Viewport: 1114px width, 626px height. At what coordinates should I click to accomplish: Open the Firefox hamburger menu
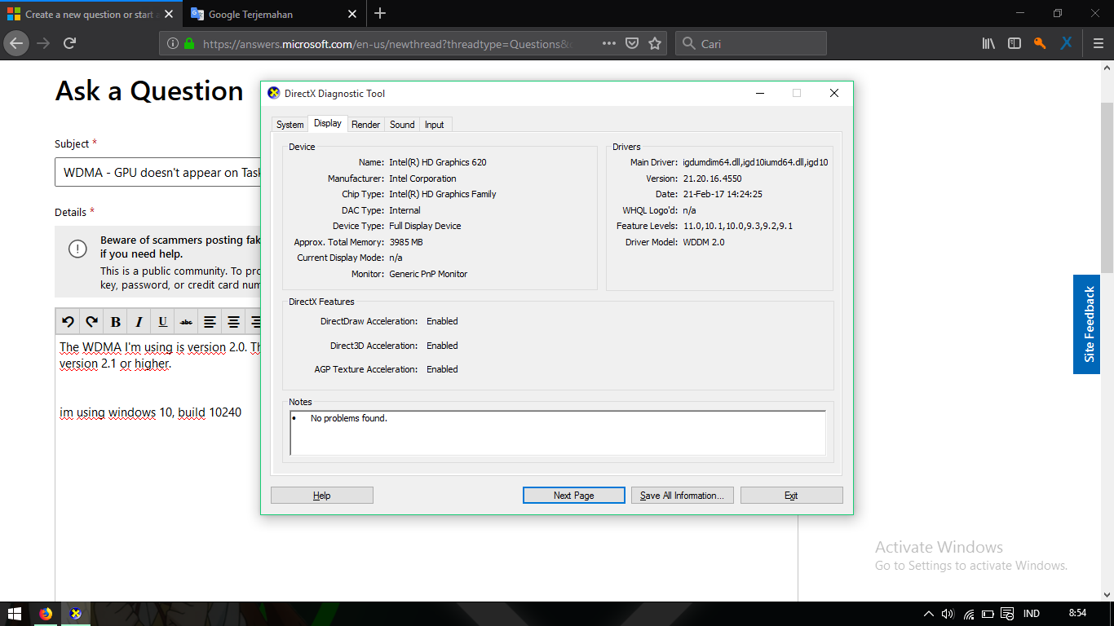[1099, 43]
